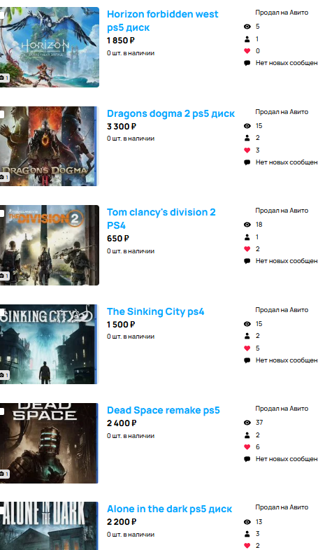The image size is (318, 550).
Task: Click views eye icon for Alone in the dark listing
Action: [247, 522]
